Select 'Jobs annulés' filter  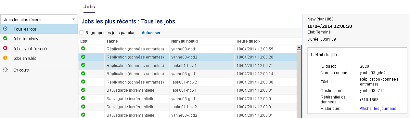point(39,58)
